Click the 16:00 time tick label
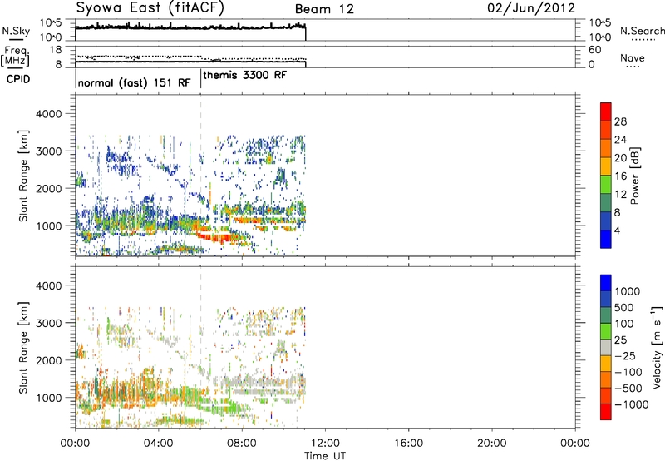Viewport: 665px width, 461px height. [408, 444]
